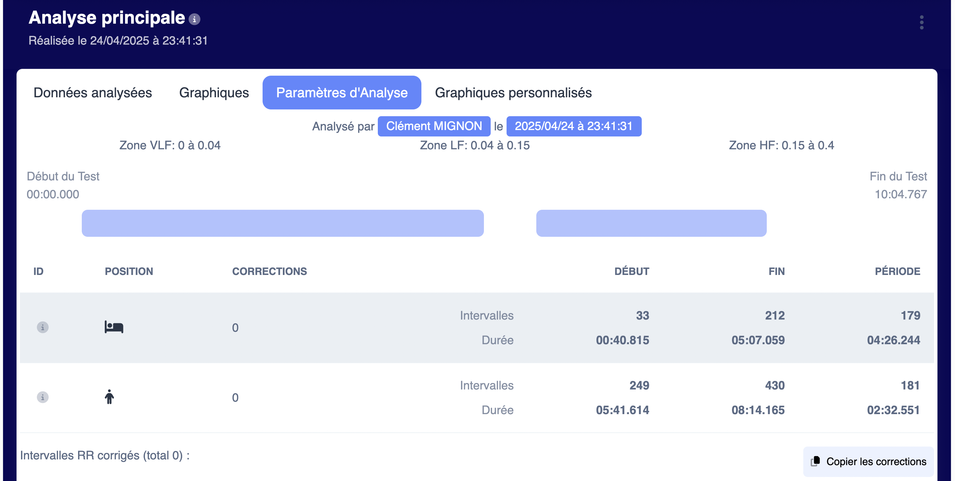955x481 pixels.
Task: Select the Paramètres d'Analyse tab
Action: (x=342, y=93)
